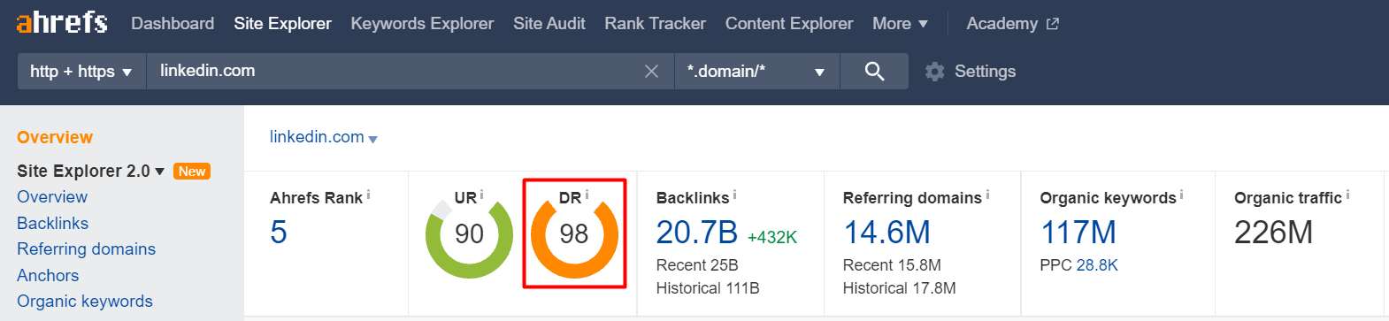The width and height of the screenshot is (1389, 321).
Task: Click the Ahrefs logo
Action: tap(62, 22)
